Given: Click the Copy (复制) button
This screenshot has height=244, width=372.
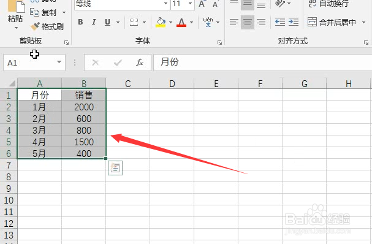Looking at the screenshot, I should point(43,12).
